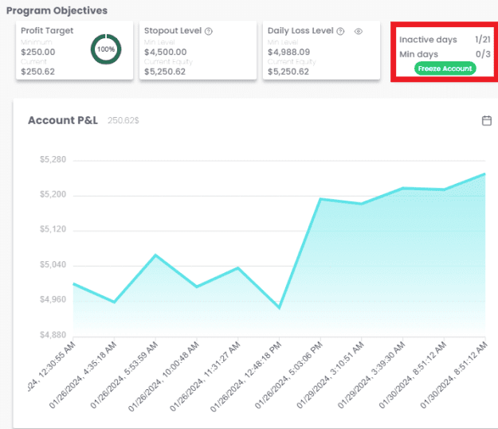Click the $5,280 y-axis label

pyautogui.click(x=53, y=159)
